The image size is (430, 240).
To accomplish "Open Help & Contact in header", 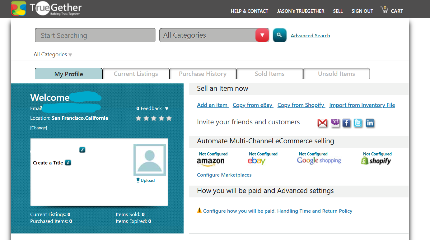I will pyautogui.click(x=250, y=11).
